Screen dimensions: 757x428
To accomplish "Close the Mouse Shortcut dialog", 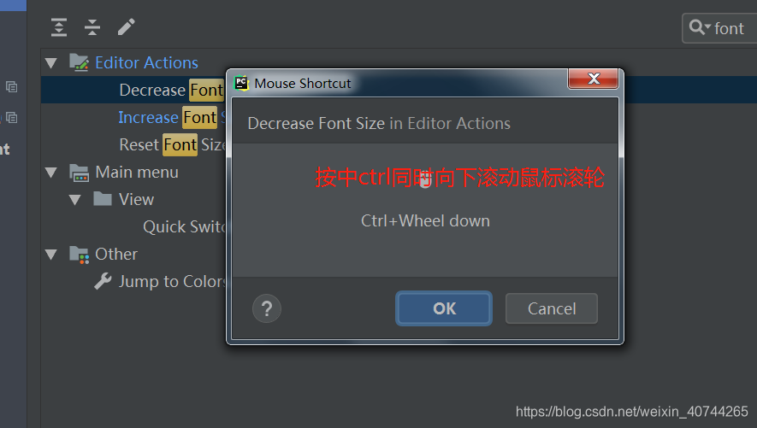I will (594, 79).
